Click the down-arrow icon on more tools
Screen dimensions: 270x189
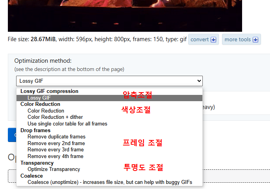point(255,40)
